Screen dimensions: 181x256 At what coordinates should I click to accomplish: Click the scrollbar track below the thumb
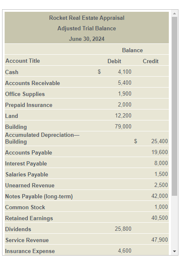(174, 222)
